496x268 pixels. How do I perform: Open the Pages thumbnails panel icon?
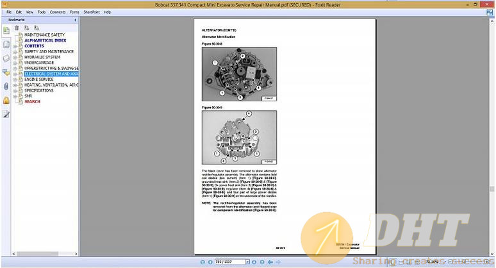(6, 44)
